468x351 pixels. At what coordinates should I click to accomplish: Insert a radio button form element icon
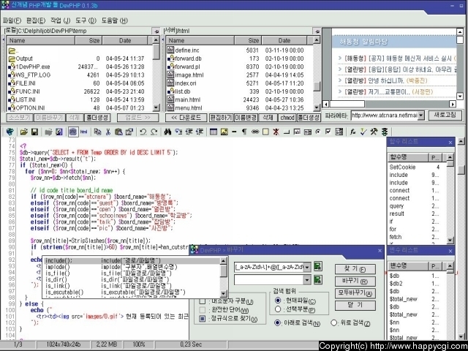318,132
